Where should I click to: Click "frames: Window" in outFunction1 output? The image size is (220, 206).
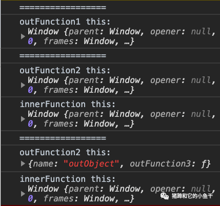click(79, 42)
